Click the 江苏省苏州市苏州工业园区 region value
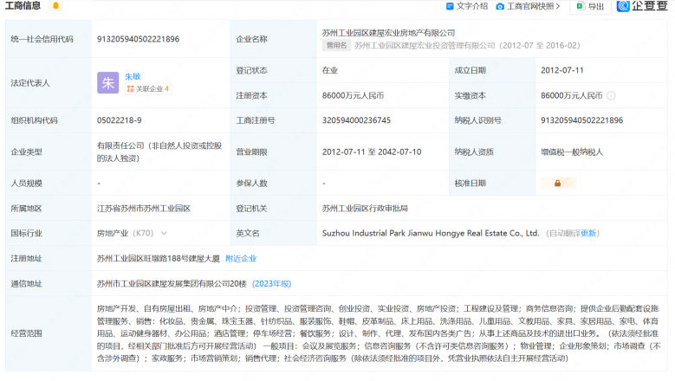 143,208
